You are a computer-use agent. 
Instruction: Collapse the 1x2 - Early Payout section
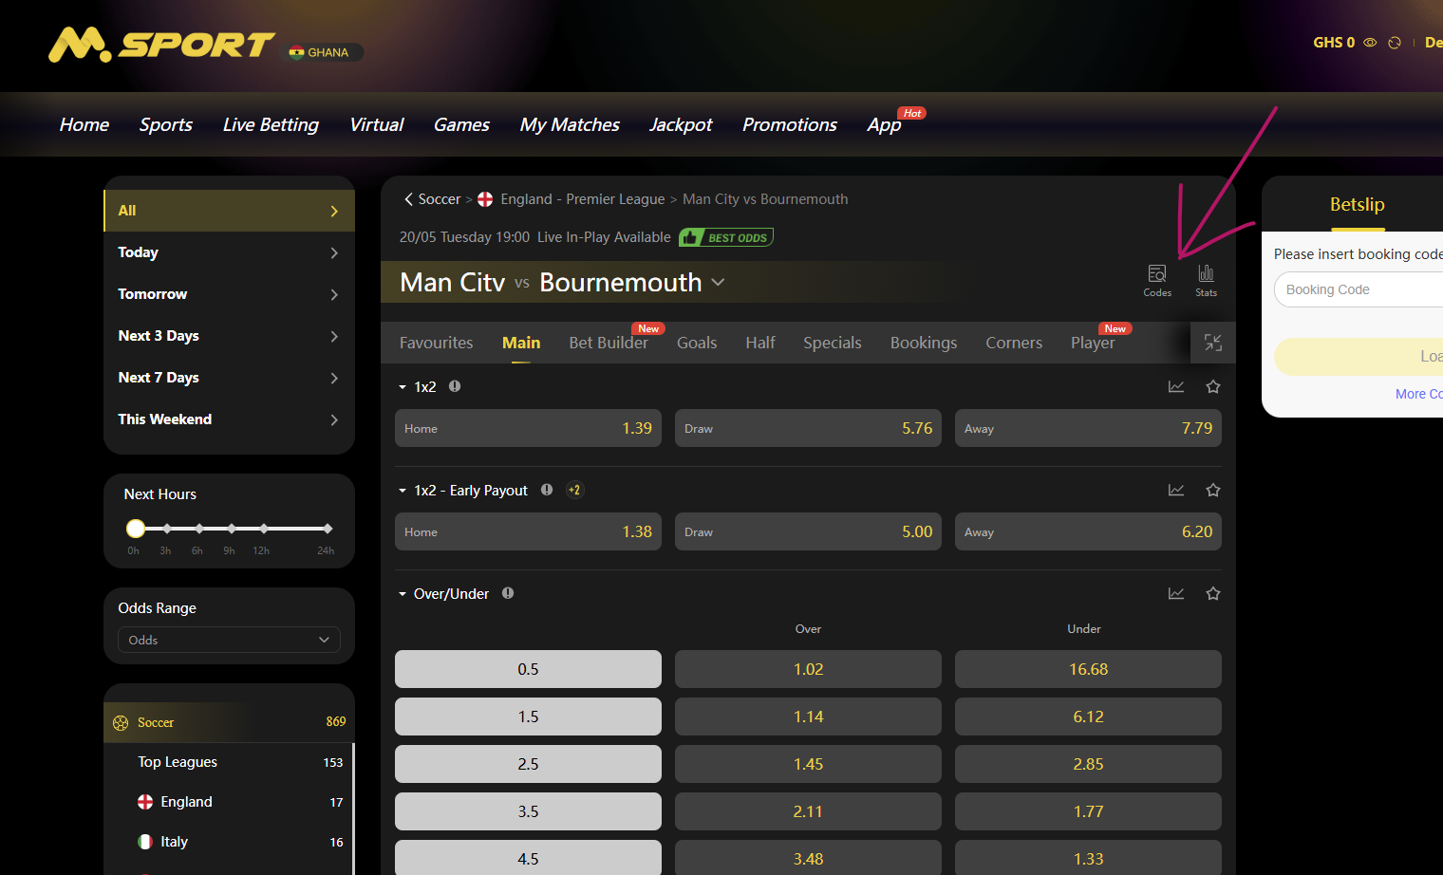pyautogui.click(x=403, y=491)
